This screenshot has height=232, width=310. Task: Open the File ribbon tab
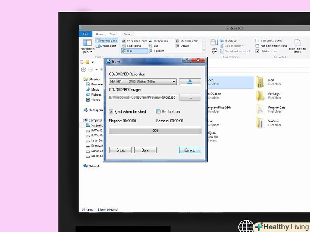(x=86, y=34)
